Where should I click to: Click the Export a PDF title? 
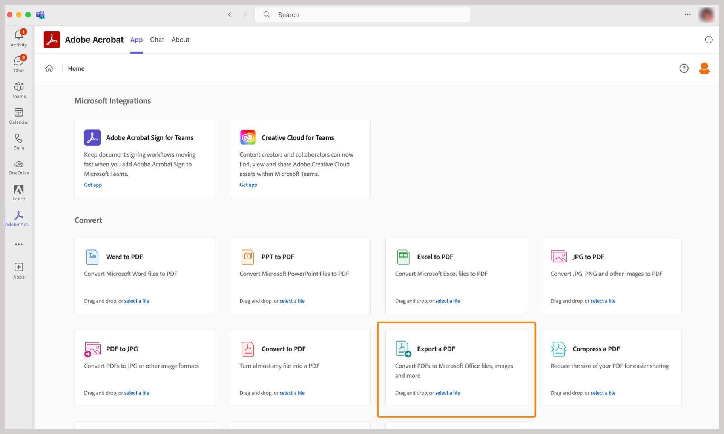[436, 349]
